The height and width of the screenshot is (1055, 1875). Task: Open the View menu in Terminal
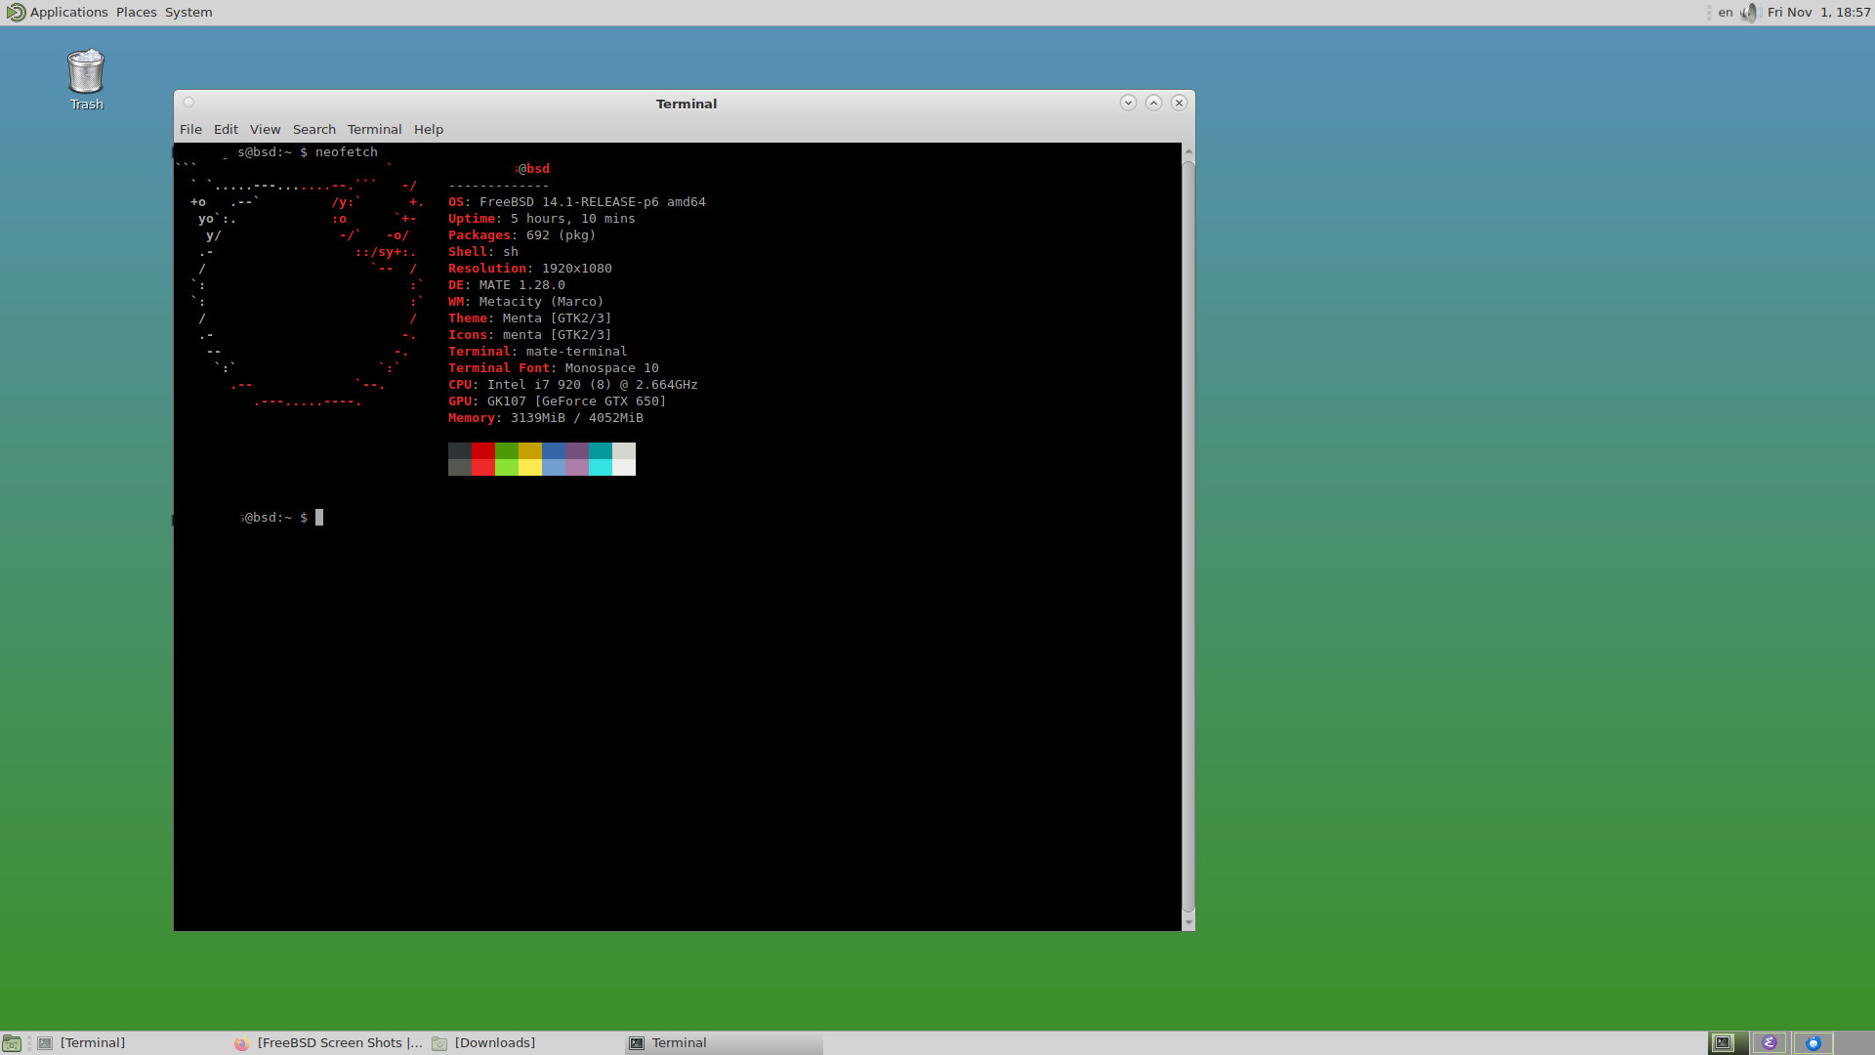click(x=265, y=129)
